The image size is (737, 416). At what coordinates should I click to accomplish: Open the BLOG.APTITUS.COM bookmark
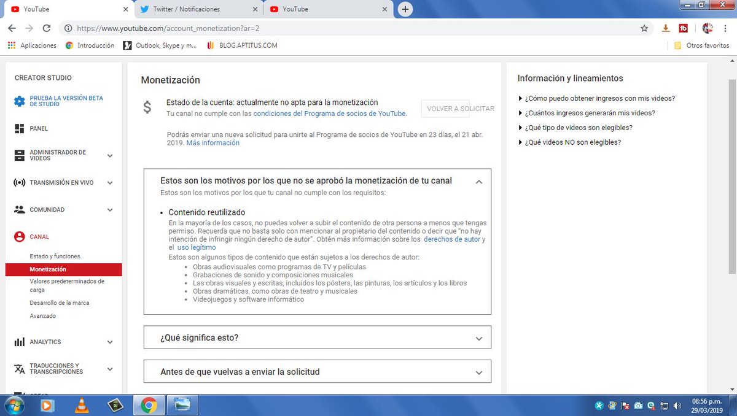[x=243, y=45]
